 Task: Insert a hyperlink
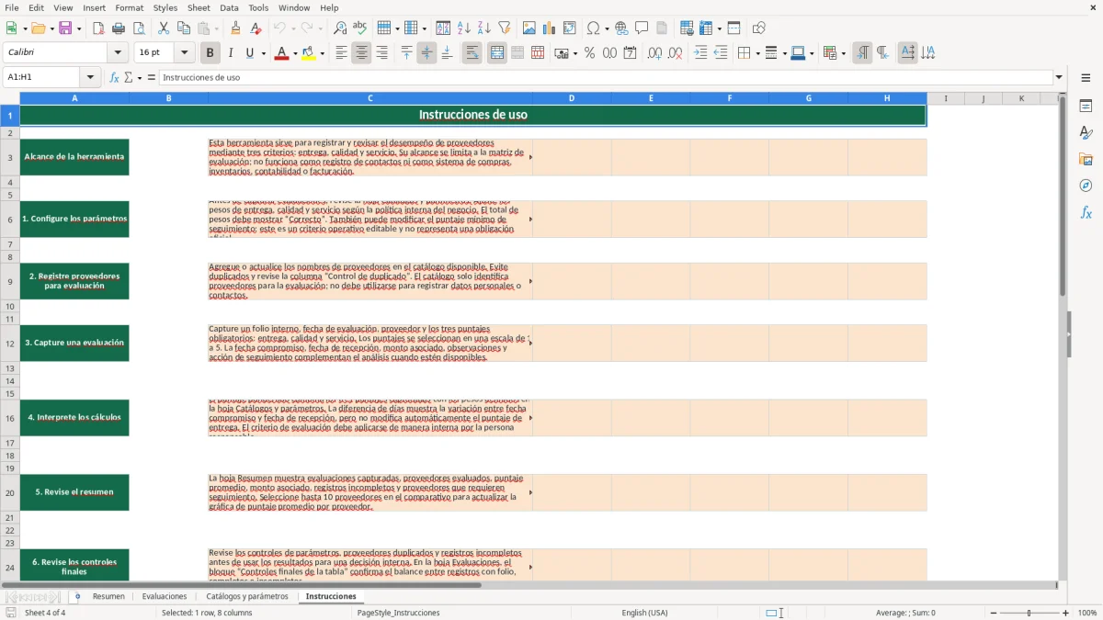point(621,28)
